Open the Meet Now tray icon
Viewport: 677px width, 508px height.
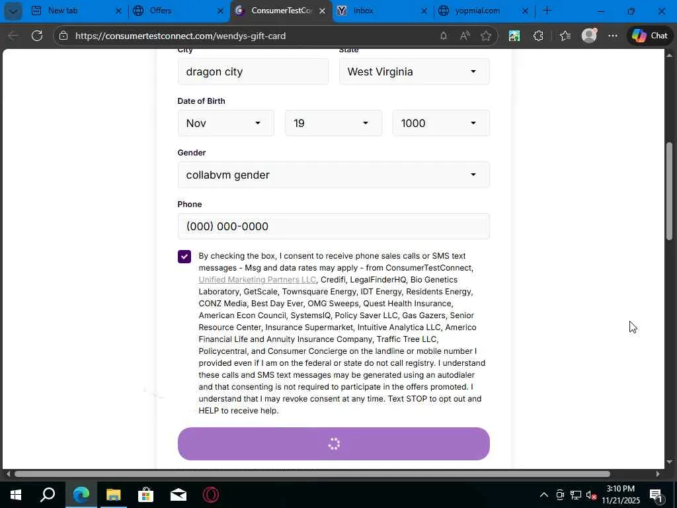point(560,495)
